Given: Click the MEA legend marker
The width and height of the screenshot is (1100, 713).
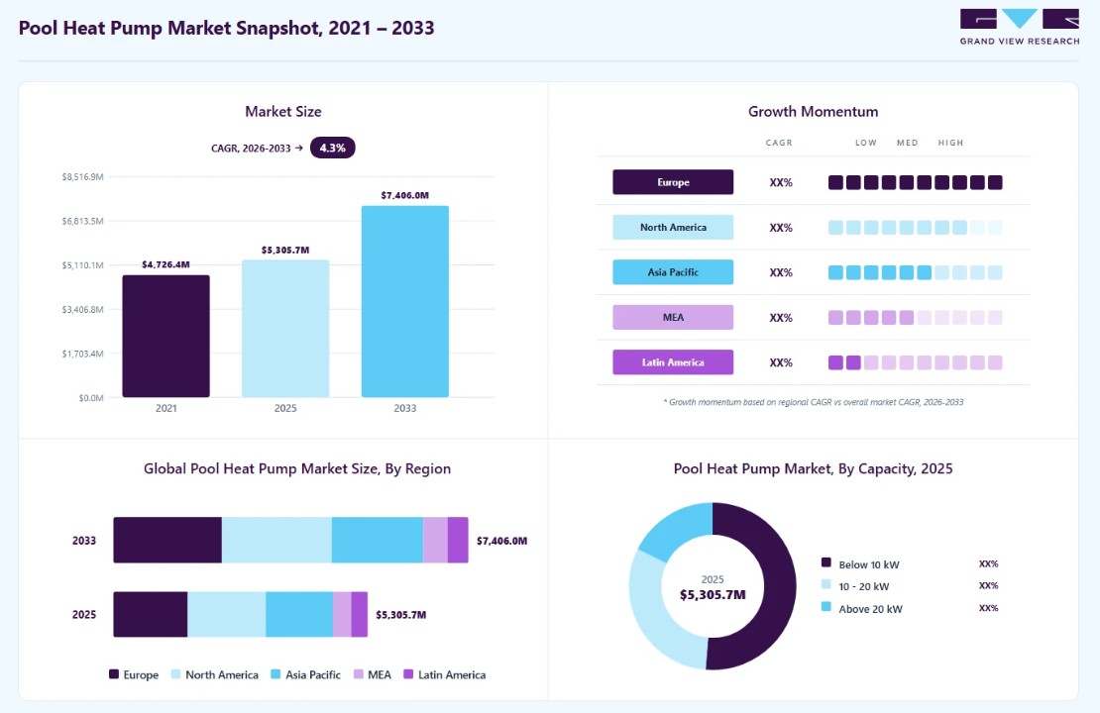Looking at the screenshot, I should 359,674.
